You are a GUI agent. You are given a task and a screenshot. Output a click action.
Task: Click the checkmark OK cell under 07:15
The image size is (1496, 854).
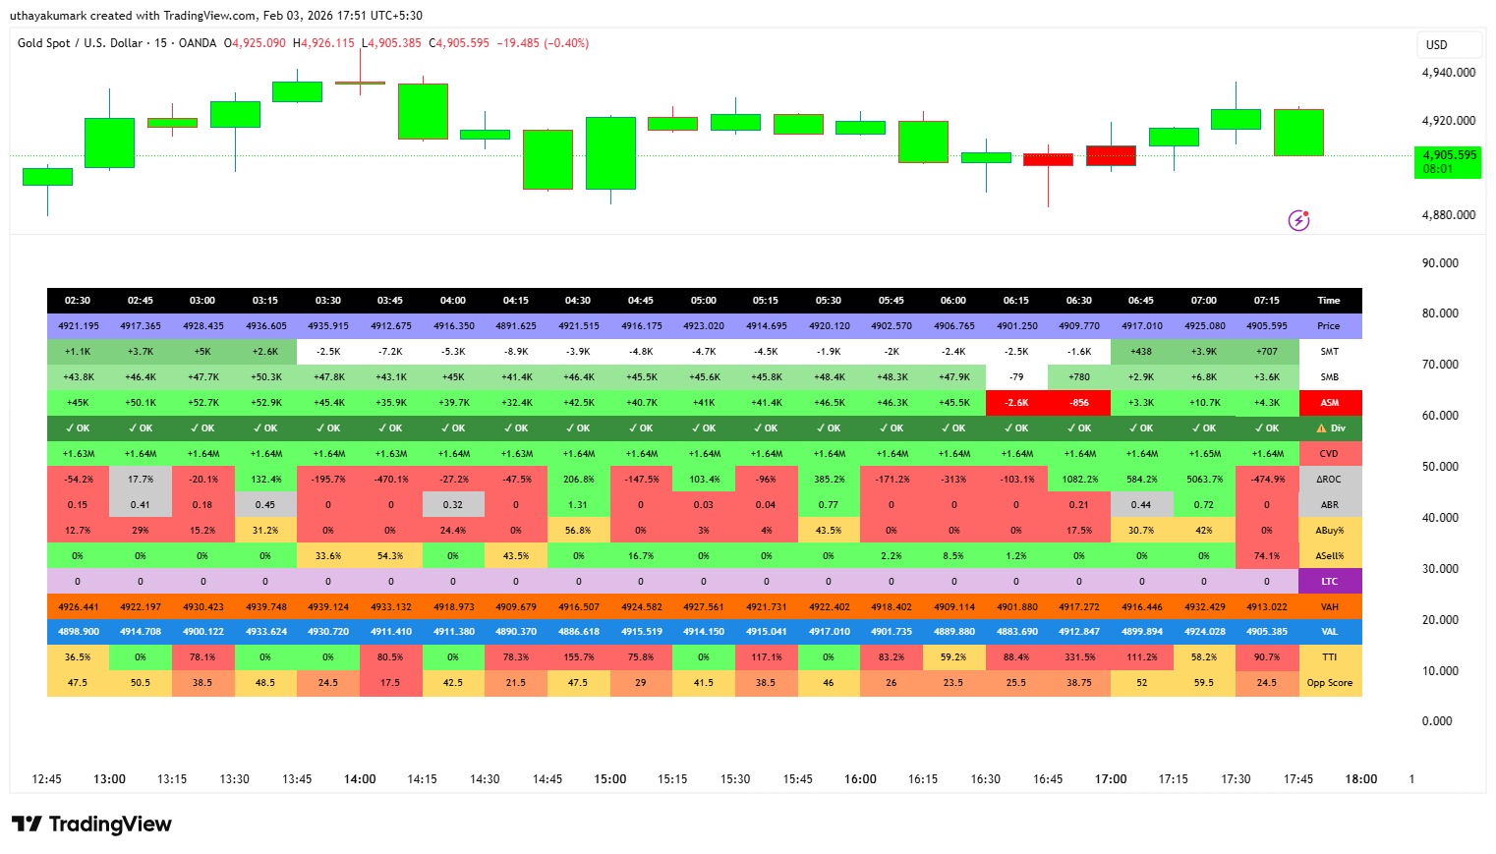1266,428
